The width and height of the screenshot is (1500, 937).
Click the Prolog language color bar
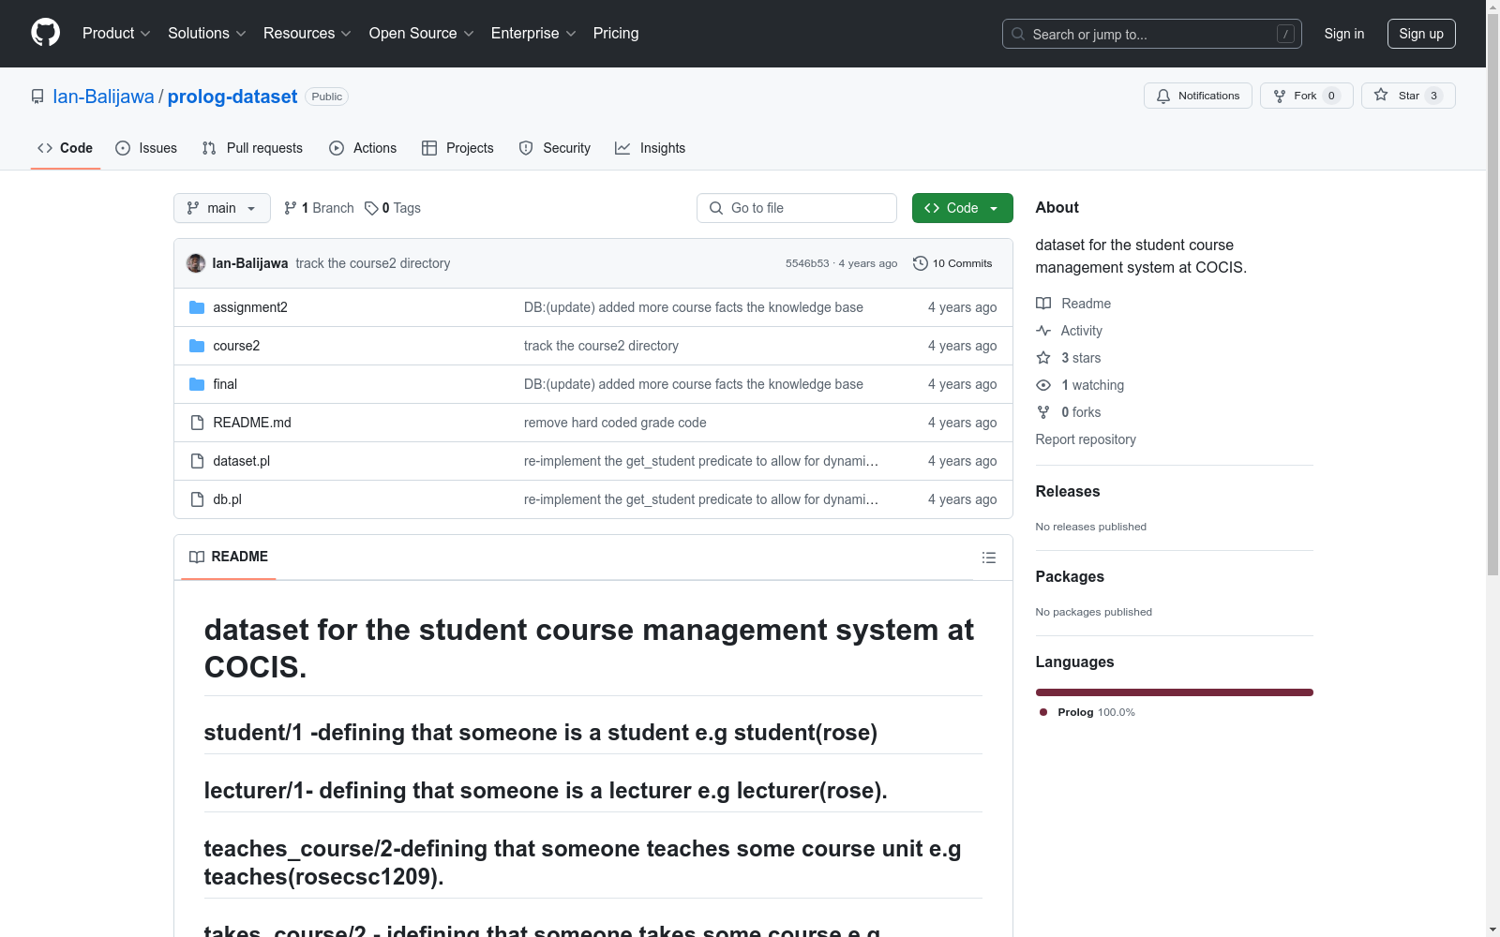pos(1175,692)
